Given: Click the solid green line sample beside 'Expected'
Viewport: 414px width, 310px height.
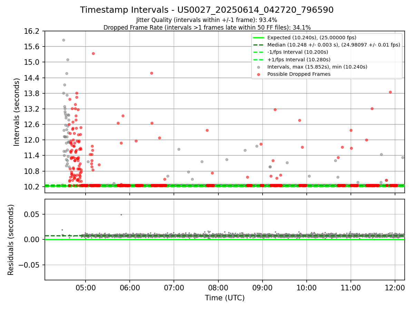Looking at the screenshot, I should 259,38.
